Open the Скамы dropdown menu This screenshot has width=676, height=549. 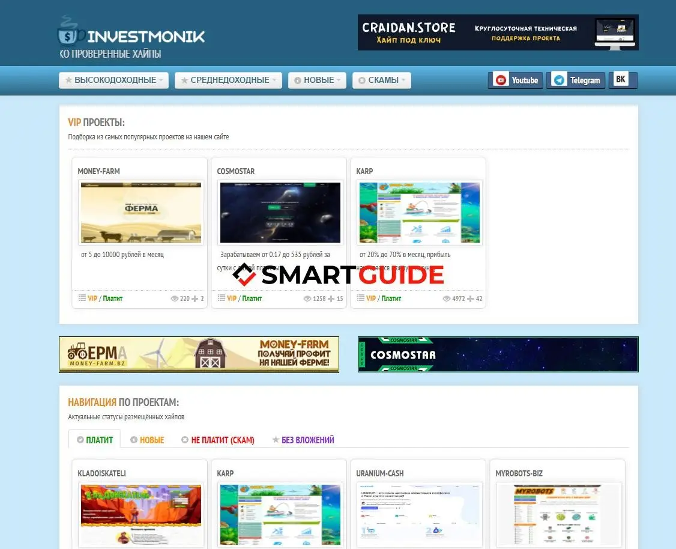[x=381, y=80]
